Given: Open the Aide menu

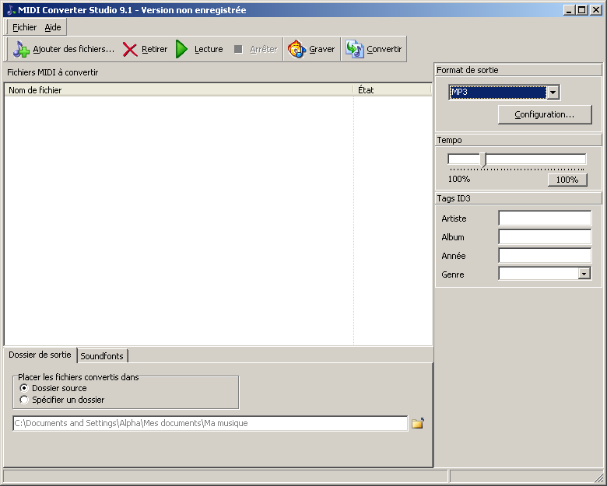Looking at the screenshot, I should [x=53, y=27].
